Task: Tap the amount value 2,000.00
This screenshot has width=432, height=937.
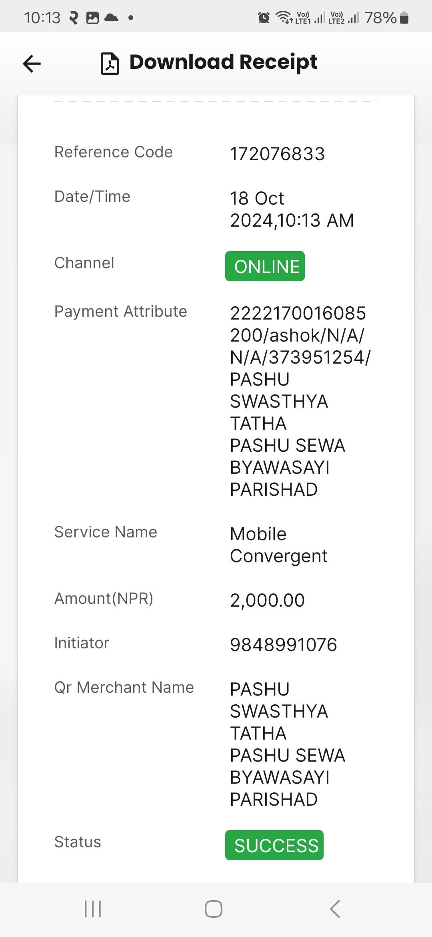Action: [x=267, y=600]
